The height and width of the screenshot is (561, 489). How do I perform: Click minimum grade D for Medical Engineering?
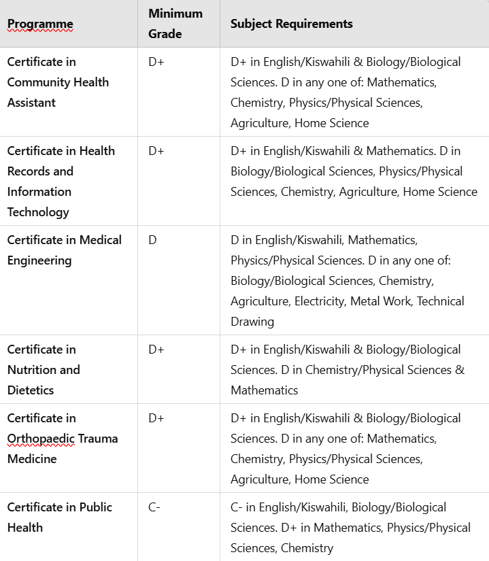coord(152,240)
